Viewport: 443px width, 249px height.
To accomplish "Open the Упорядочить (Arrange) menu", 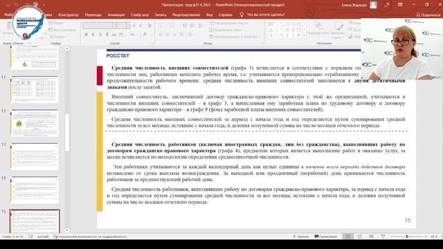I will (318, 29).
